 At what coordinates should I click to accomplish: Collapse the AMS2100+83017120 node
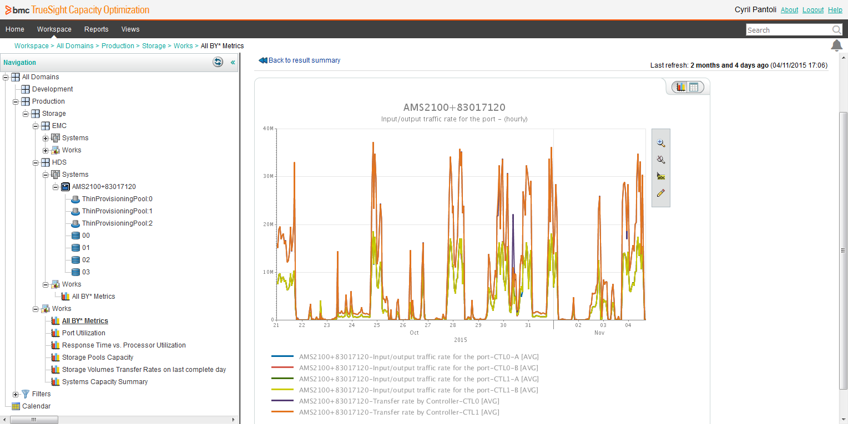[55, 187]
